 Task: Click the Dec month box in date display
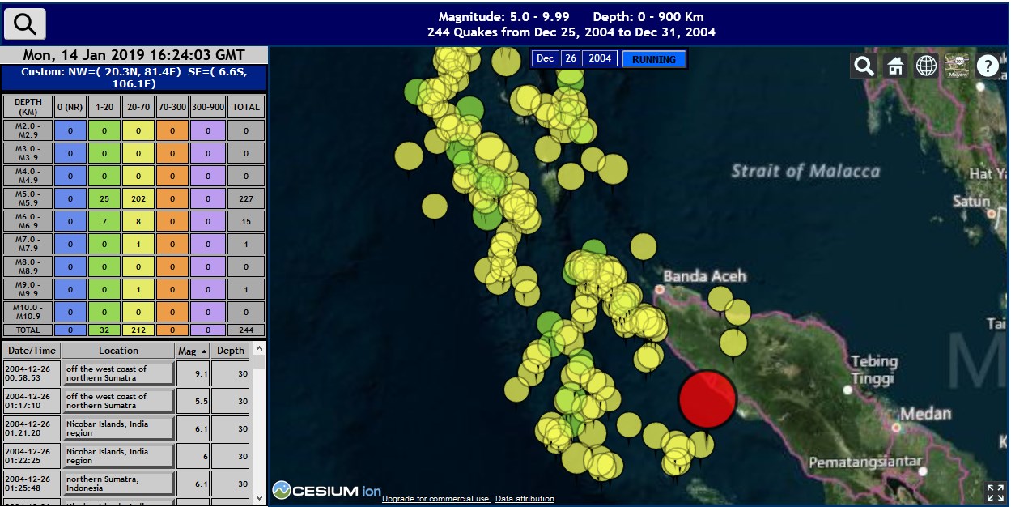(545, 58)
